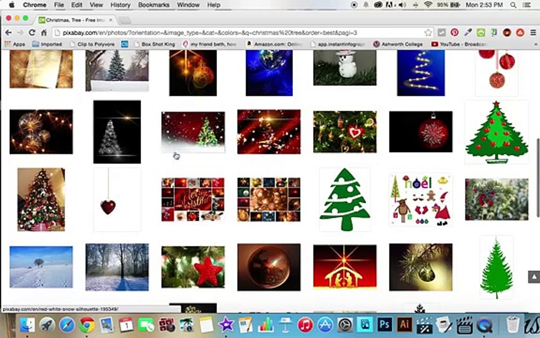Image resolution: width=540 pixels, height=338 pixels.
Task: Click the Chrome reload page icon
Action: [x=32, y=33]
